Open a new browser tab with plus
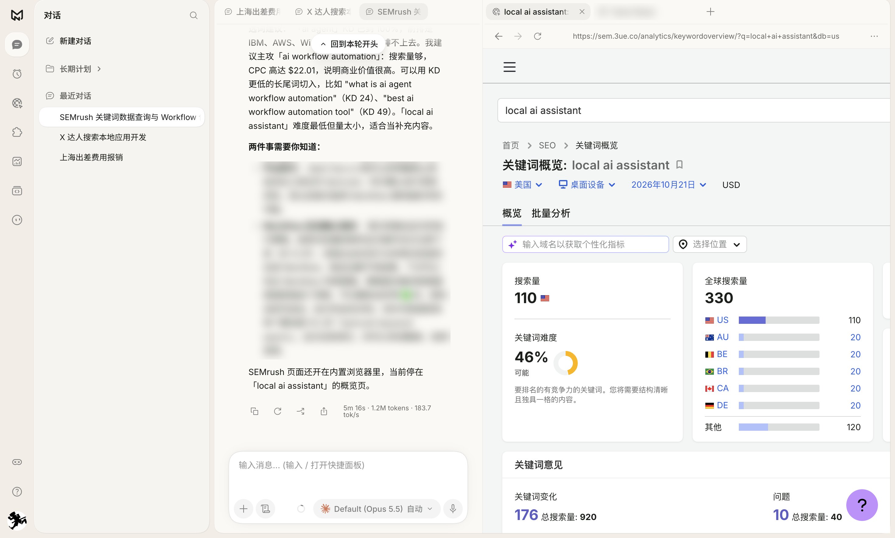This screenshot has height=538, width=895. [710, 12]
